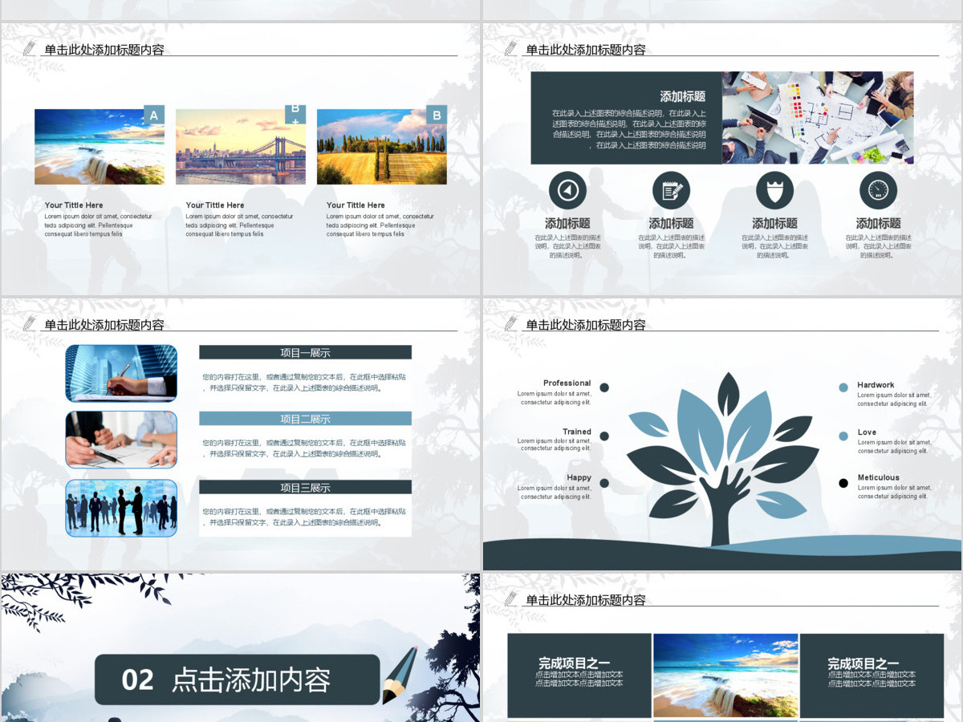The image size is (963, 722).
Task: Click the Hardwork heading text
Action: click(x=876, y=385)
